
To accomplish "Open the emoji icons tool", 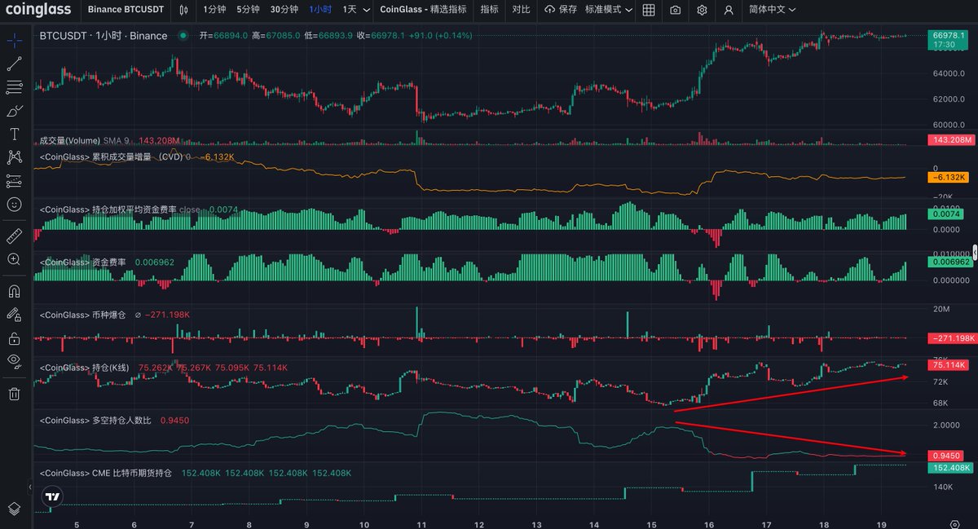I will (x=14, y=205).
